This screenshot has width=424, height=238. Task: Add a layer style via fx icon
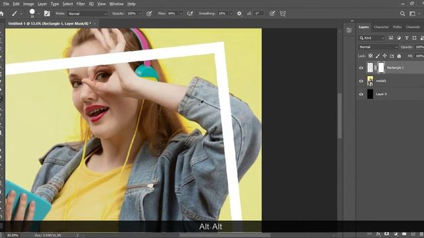[x=378, y=234]
